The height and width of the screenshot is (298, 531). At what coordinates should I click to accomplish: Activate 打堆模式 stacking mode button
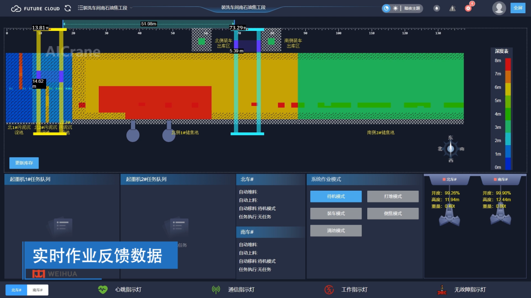pyautogui.click(x=393, y=197)
